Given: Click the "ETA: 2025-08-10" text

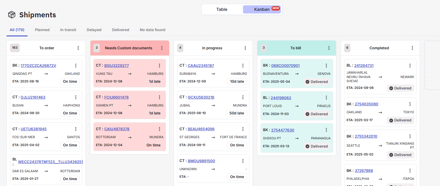Looking at the screenshot, I should coord(193,113).
